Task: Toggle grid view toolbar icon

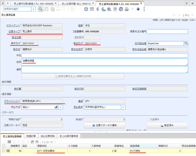Action: click(92, 9)
